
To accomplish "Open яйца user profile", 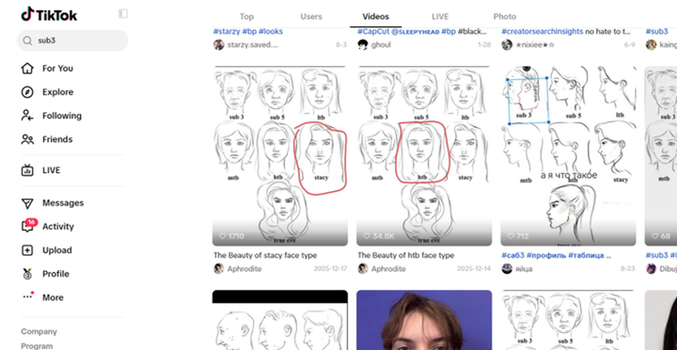I will [x=524, y=269].
